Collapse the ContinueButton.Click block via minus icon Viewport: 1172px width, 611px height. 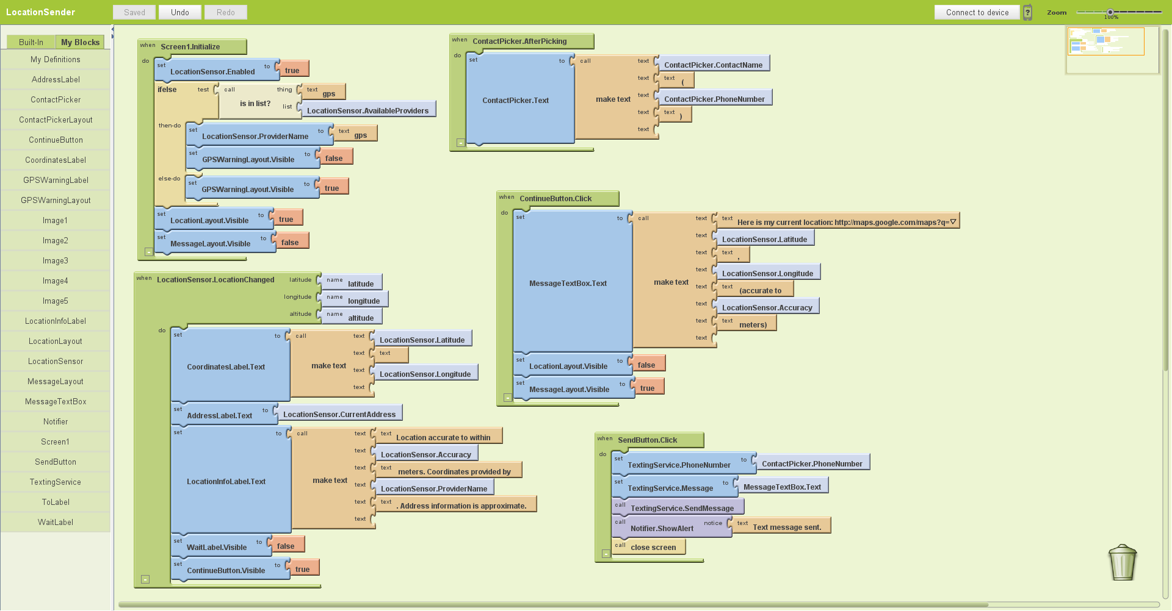[x=507, y=398]
